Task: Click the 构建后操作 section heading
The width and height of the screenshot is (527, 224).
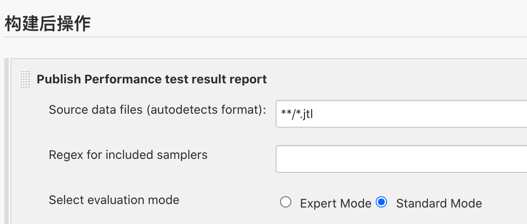Action: point(48,24)
